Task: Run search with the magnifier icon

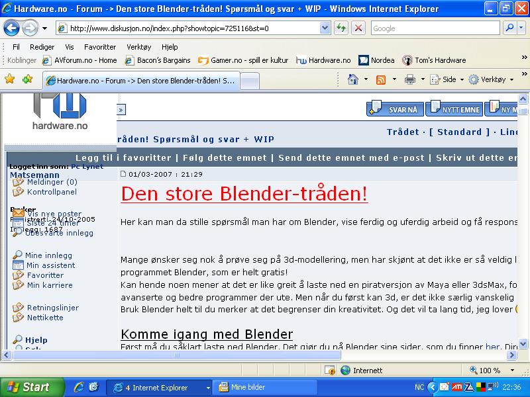Action: point(509,28)
